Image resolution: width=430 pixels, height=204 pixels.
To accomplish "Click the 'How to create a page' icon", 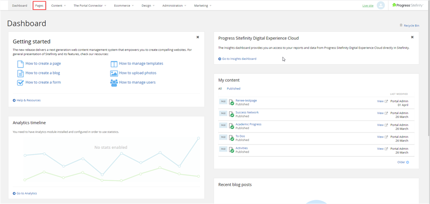I will (20, 64).
